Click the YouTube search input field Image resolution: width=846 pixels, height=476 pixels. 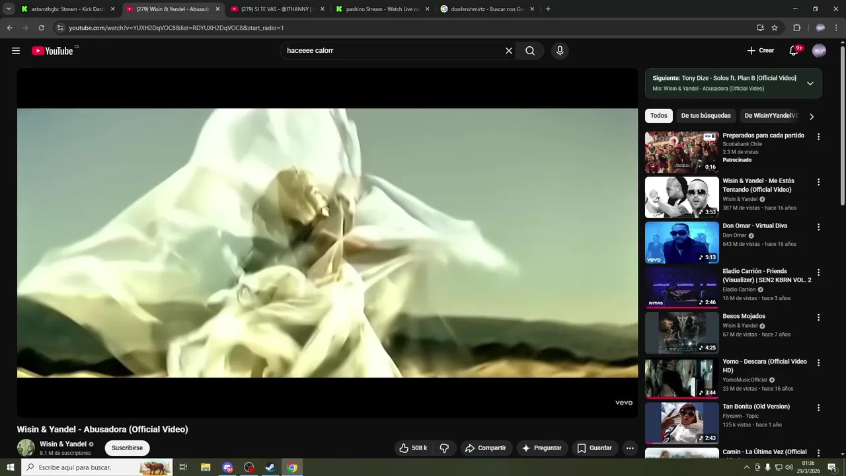pyautogui.click(x=393, y=51)
